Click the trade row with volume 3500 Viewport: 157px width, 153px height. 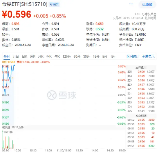pos(141,120)
